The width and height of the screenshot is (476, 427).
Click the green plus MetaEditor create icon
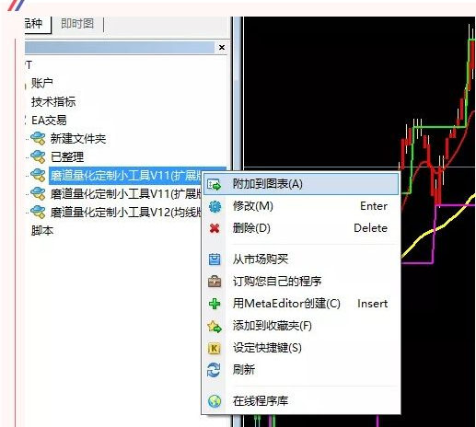(x=215, y=304)
